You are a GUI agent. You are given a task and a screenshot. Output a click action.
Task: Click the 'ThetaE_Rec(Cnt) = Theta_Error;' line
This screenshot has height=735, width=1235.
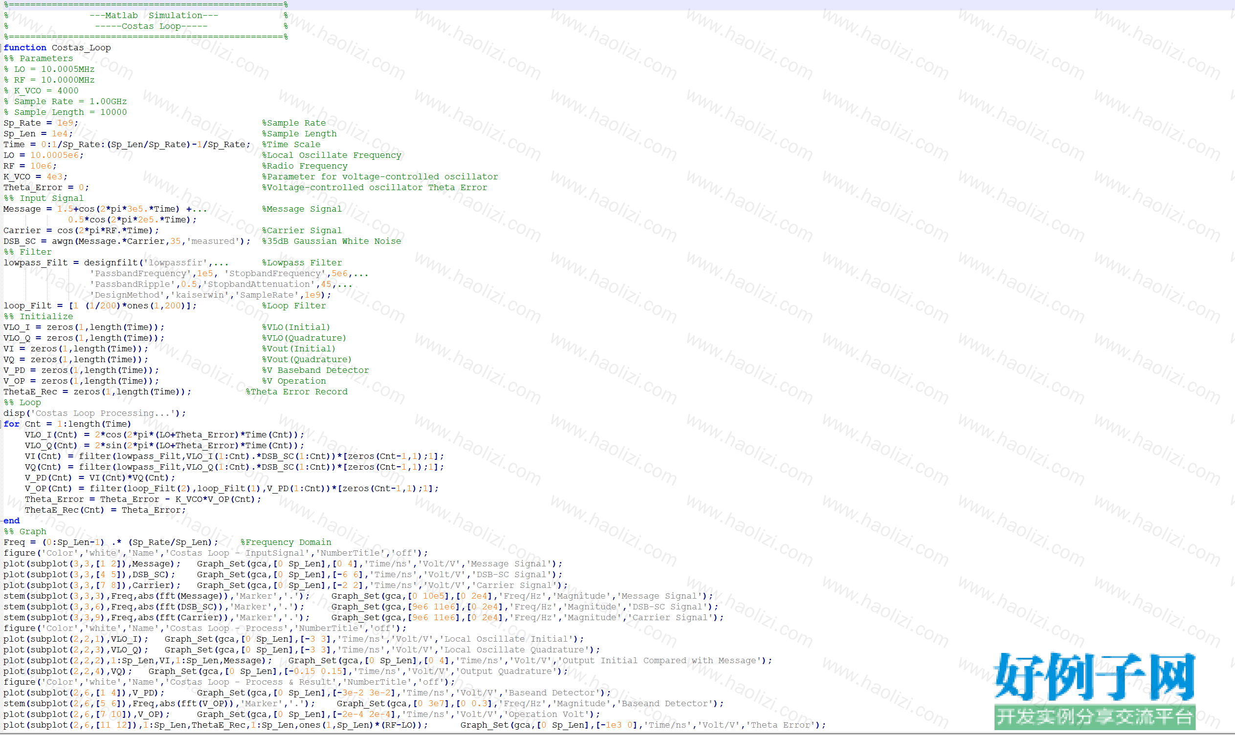pyautogui.click(x=106, y=510)
